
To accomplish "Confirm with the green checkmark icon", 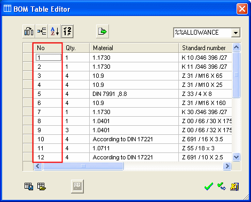I will [209, 187].
